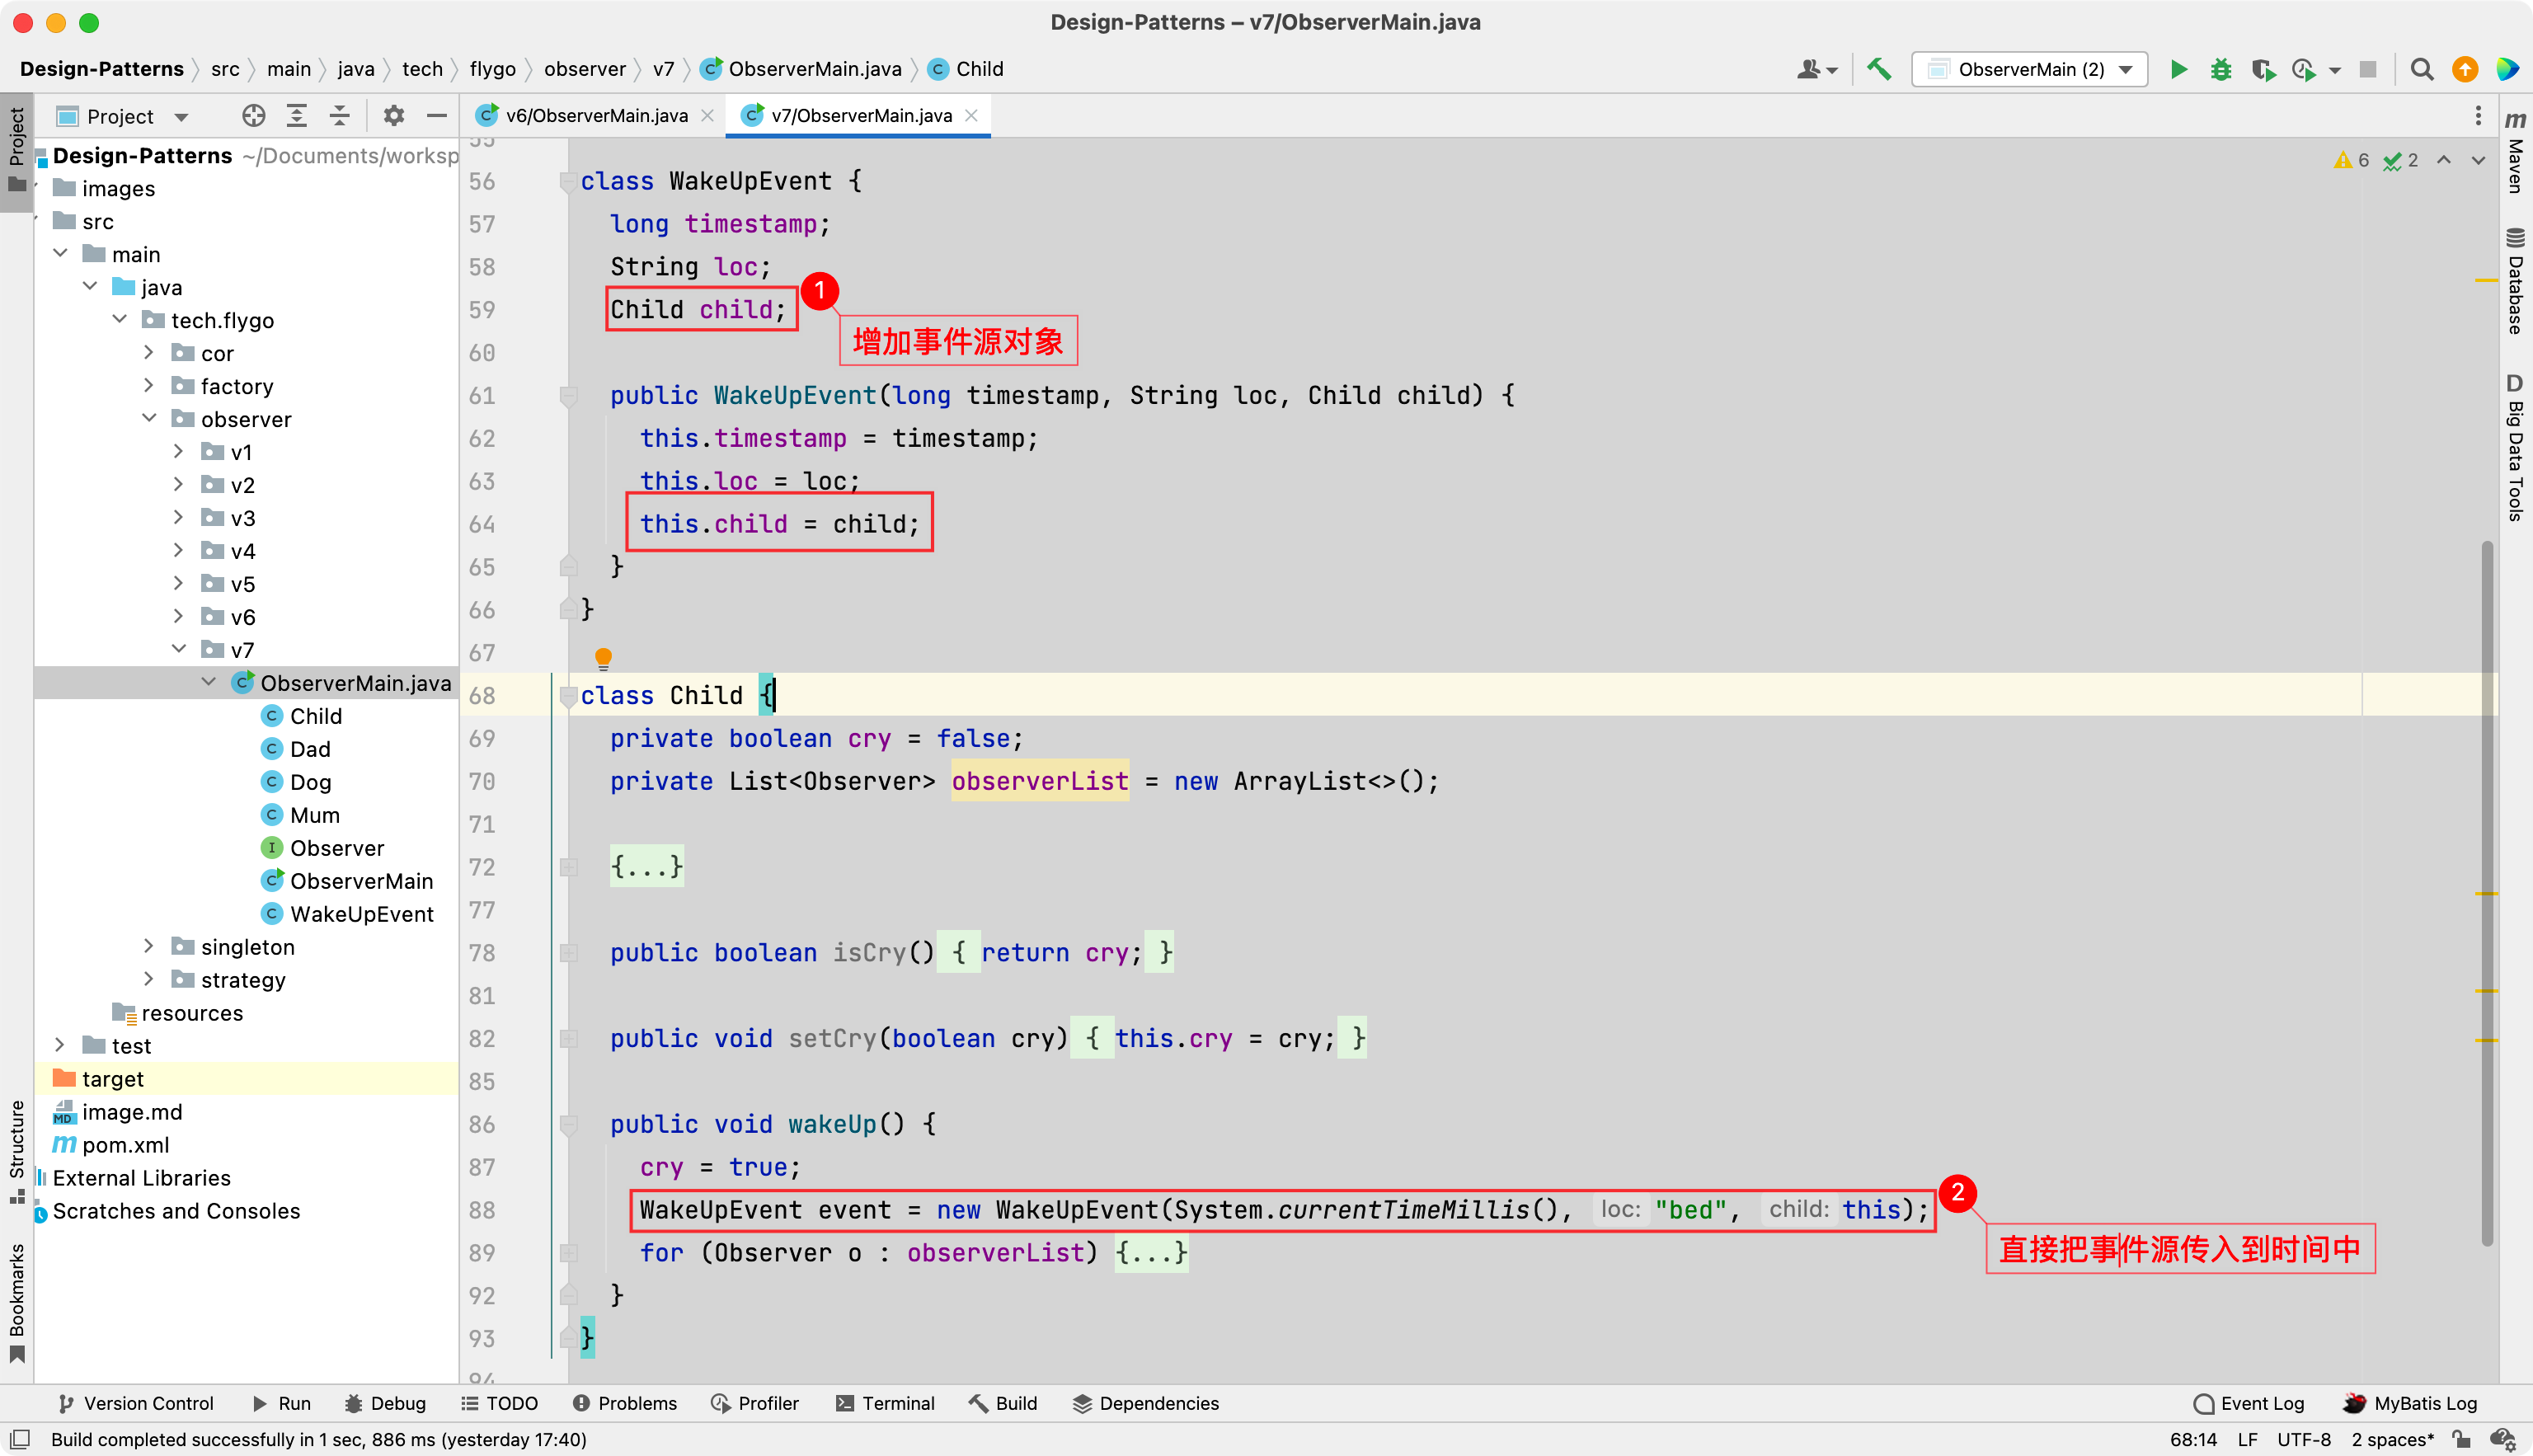Click the intention lightbulb icon in editor
This screenshot has width=2533, height=1456.
603,657
